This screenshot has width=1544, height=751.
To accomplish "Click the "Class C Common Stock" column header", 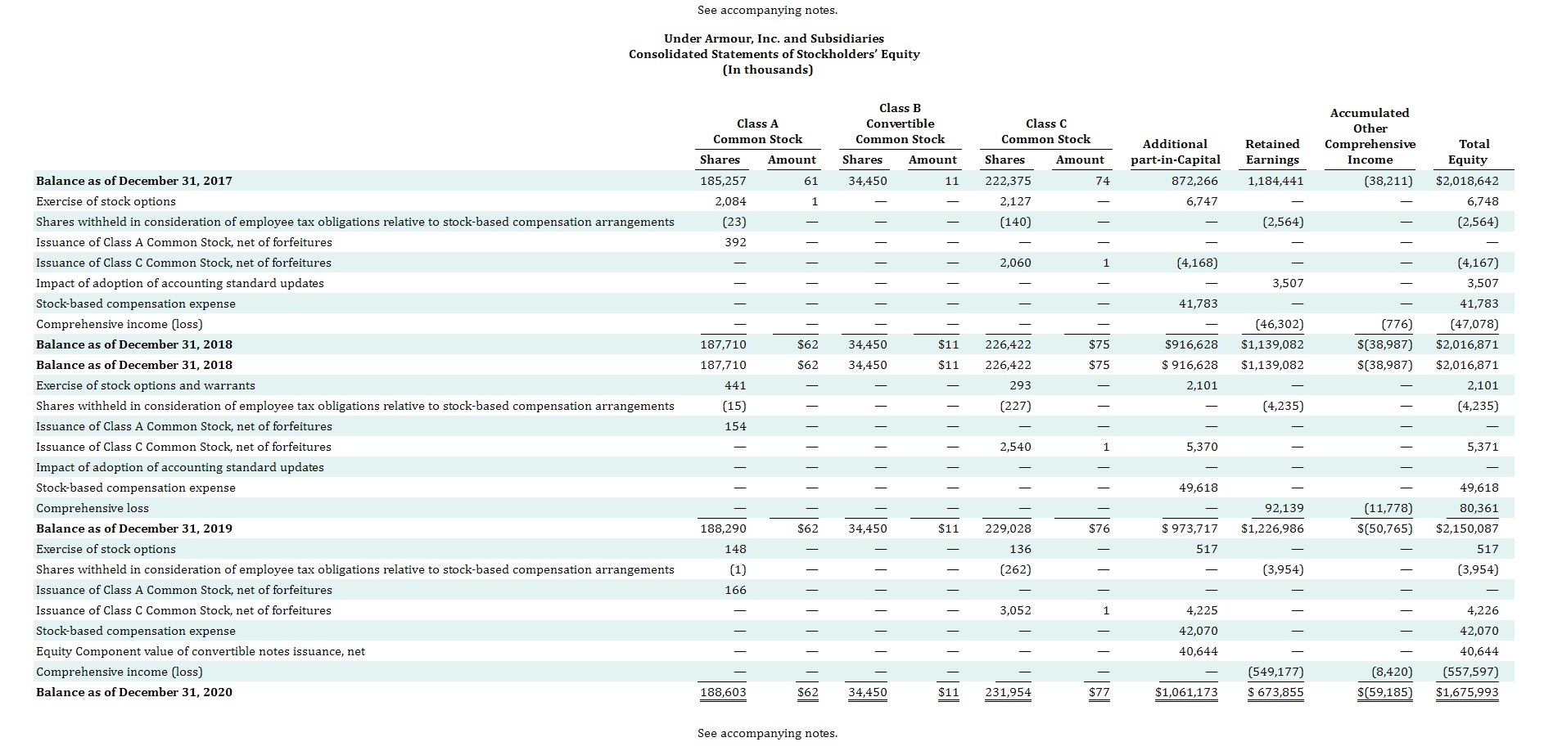I will point(1045,131).
